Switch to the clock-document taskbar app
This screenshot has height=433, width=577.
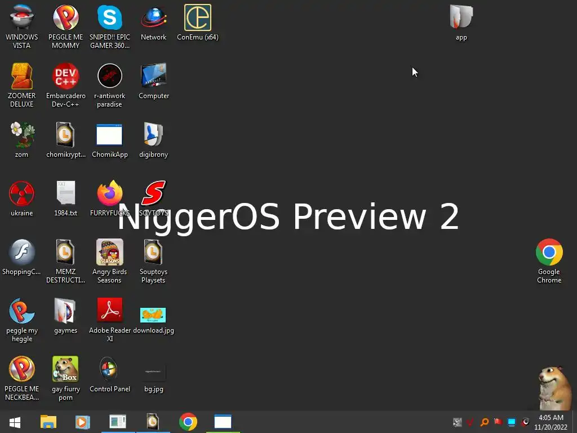click(153, 422)
